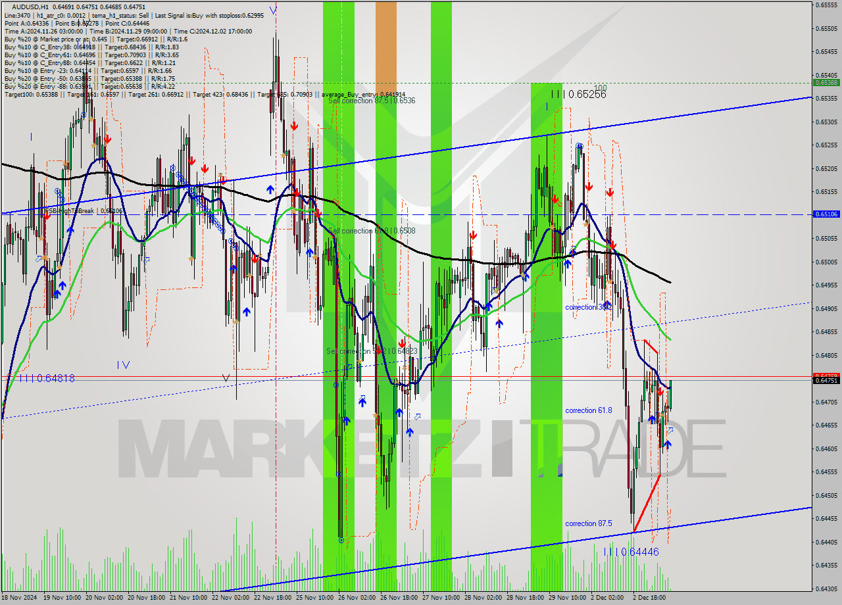Click the '100' level label near top
This screenshot has width=842, height=605.
click(600, 87)
